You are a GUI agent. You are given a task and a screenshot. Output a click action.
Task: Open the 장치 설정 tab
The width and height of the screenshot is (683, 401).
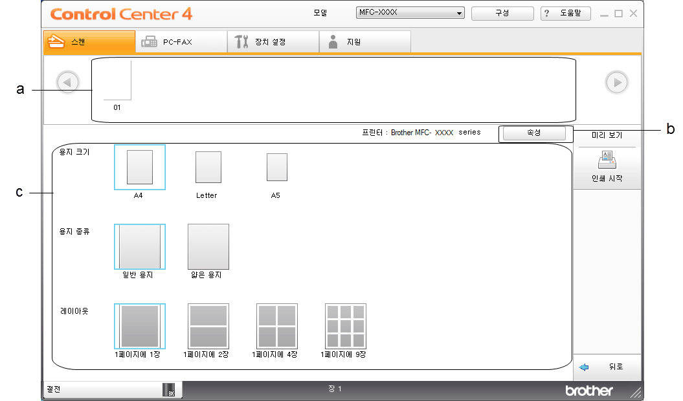[273, 42]
